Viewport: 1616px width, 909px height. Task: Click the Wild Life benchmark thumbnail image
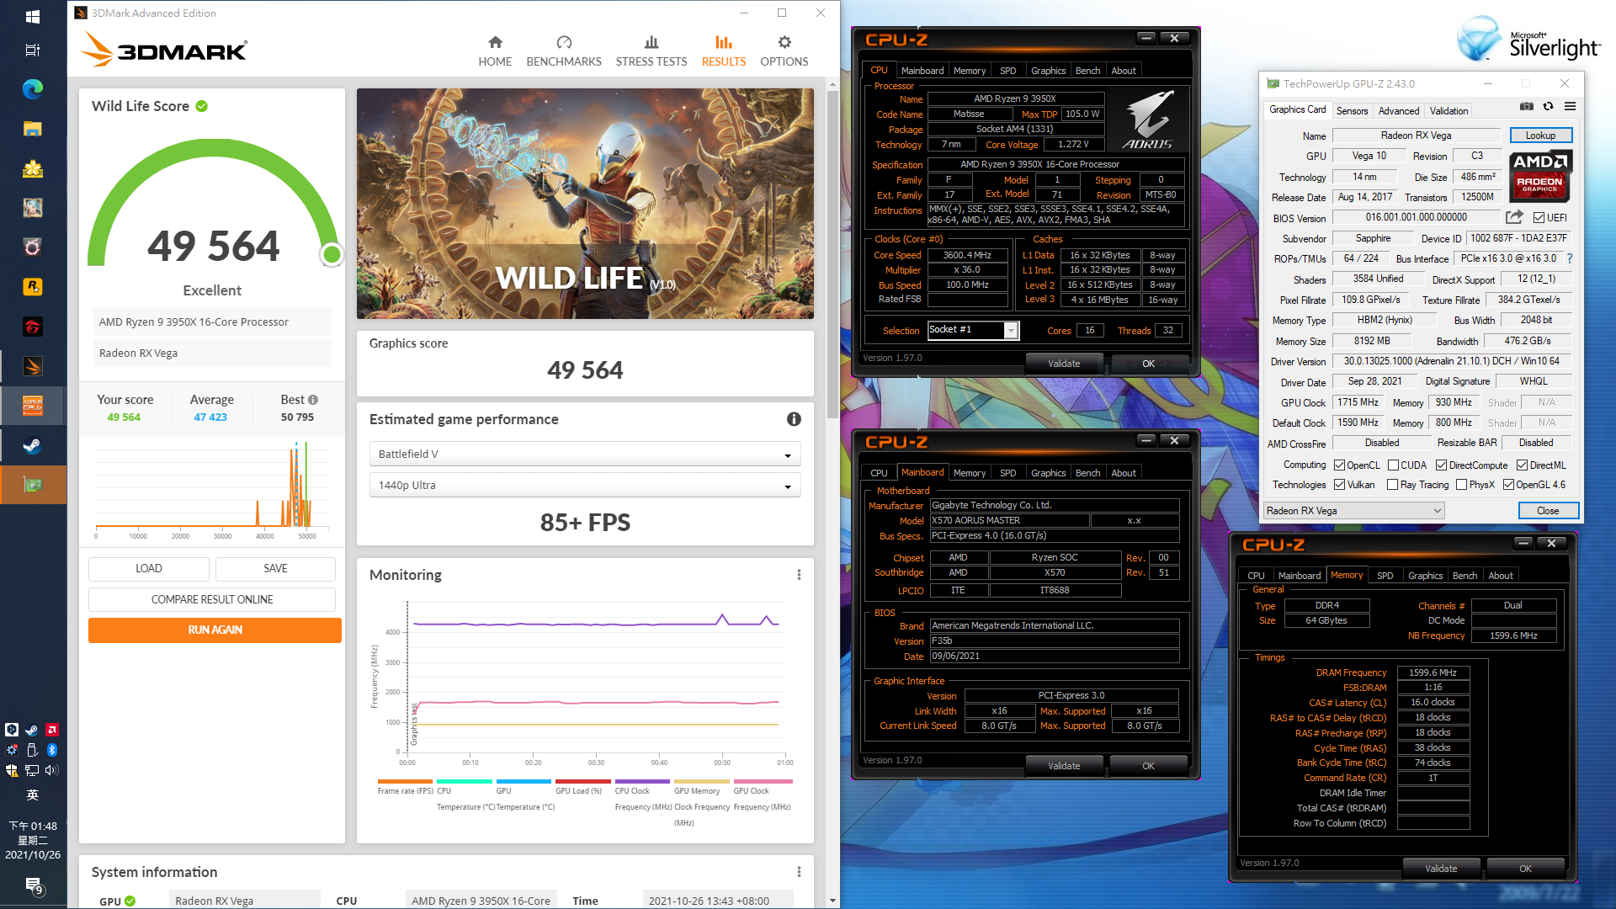(x=585, y=204)
